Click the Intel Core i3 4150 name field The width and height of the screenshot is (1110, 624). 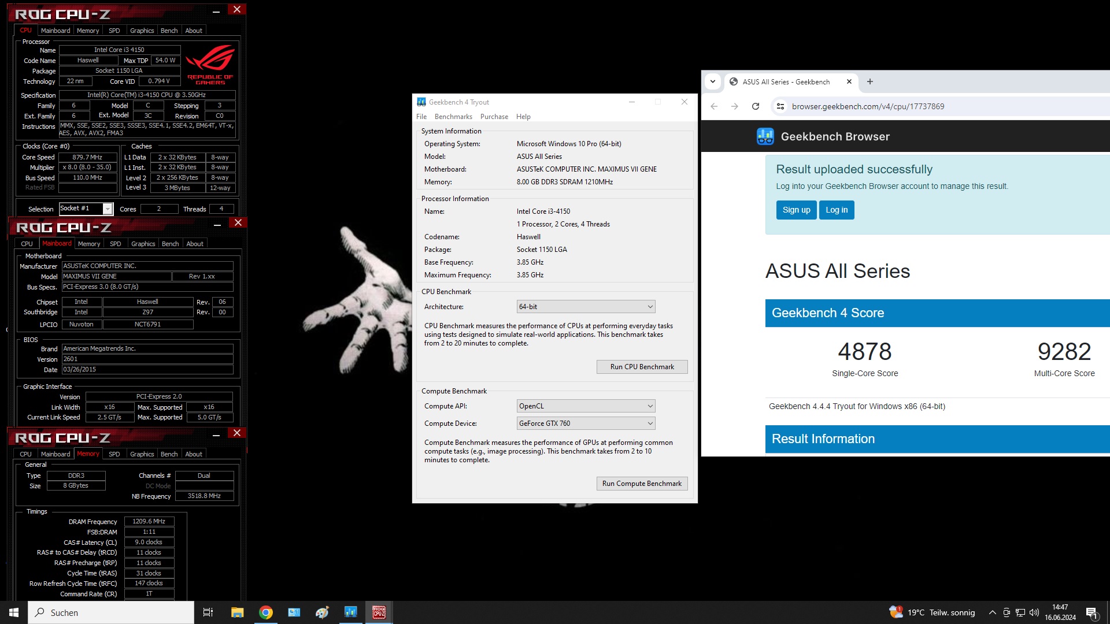120,50
